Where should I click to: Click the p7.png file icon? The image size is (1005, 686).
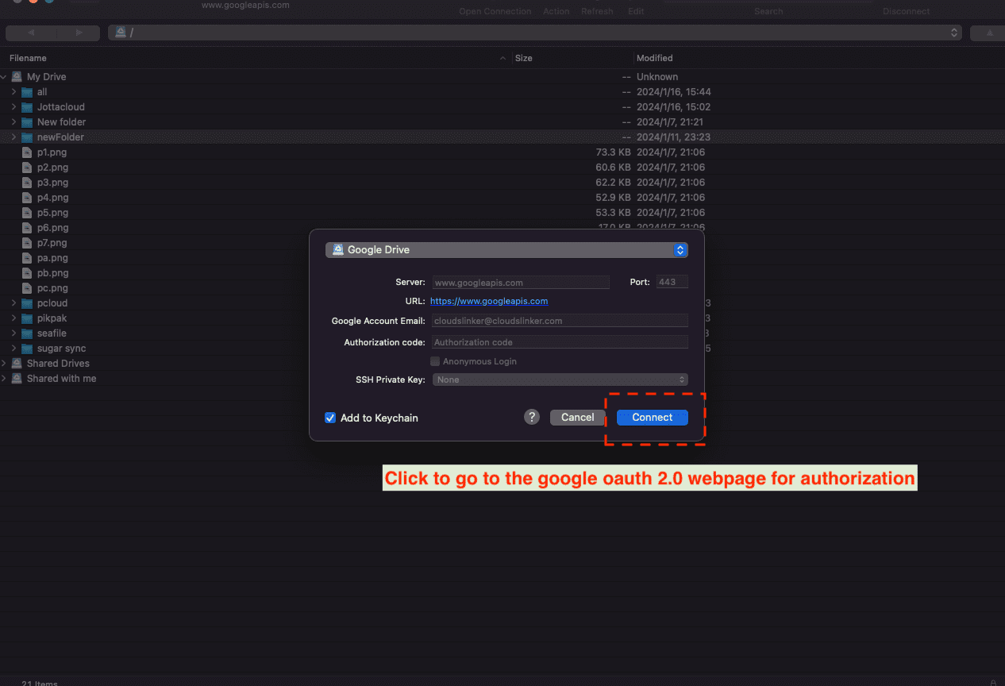[27, 243]
